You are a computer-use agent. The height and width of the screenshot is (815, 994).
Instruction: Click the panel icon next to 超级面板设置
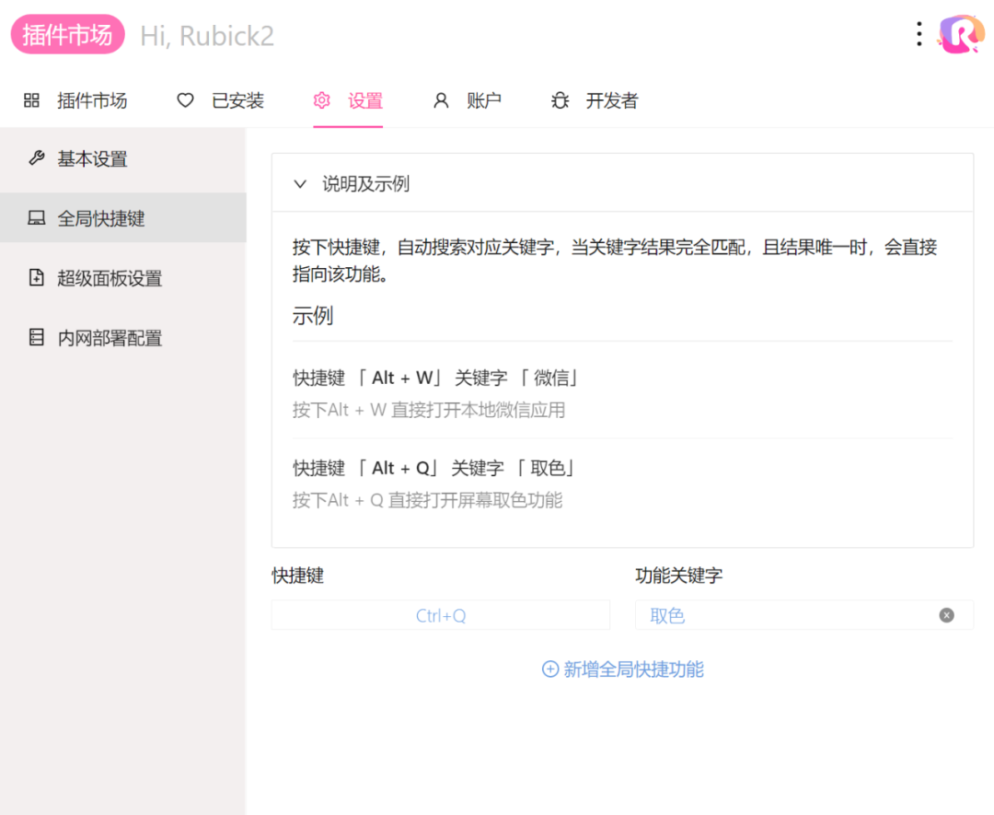click(35, 277)
